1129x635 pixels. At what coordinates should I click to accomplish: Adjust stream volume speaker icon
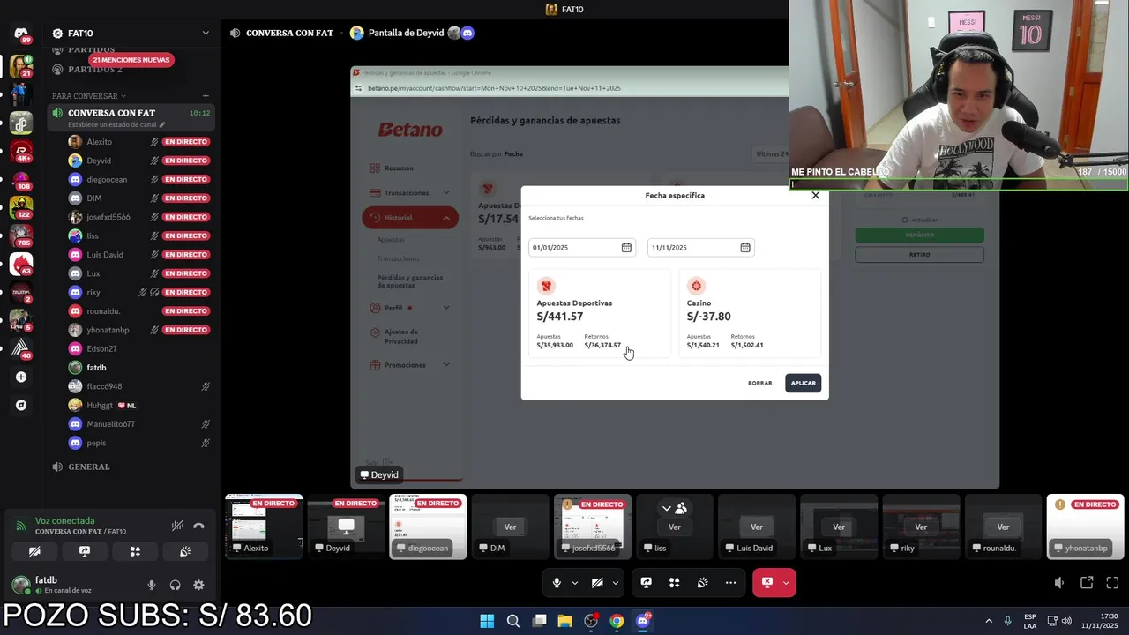[x=1059, y=583]
